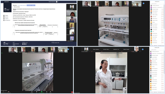This screenshot has width=165, height=94.
Task: Click the blue 'Поставить подпись' button
Action: (31, 5)
